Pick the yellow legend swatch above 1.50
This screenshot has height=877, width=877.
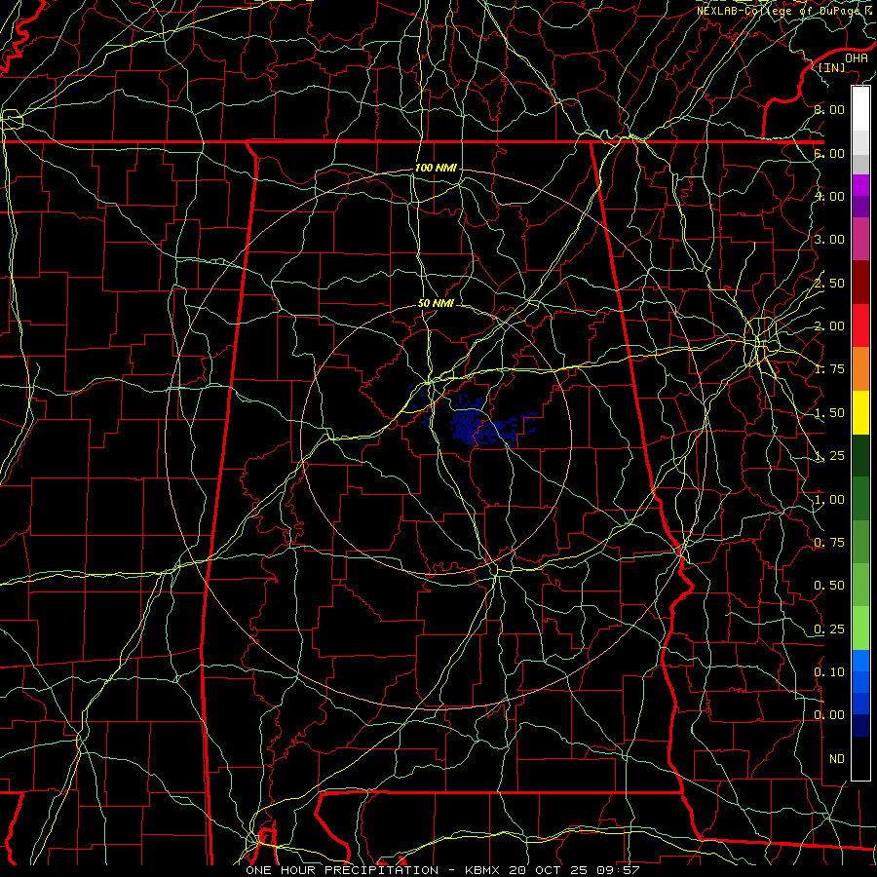(x=860, y=413)
